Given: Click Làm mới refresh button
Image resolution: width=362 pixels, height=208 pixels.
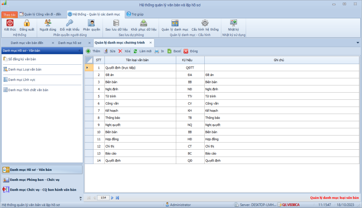Looking at the screenshot, I should click(x=142, y=51).
